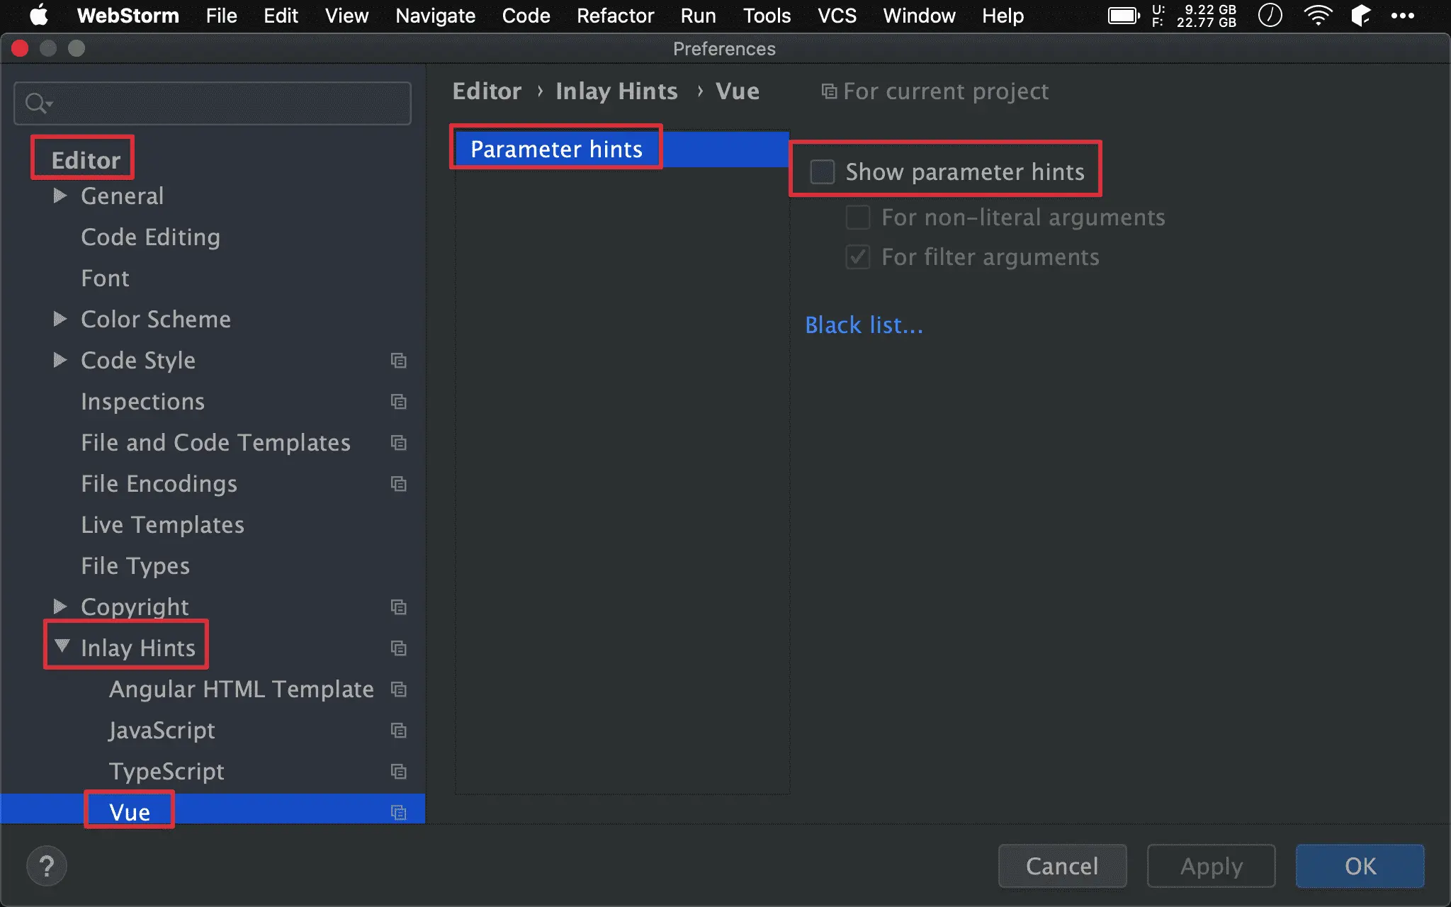Toggle the For non-literal arguments checkbox
Screen dimensions: 1451x907
point(858,218)
